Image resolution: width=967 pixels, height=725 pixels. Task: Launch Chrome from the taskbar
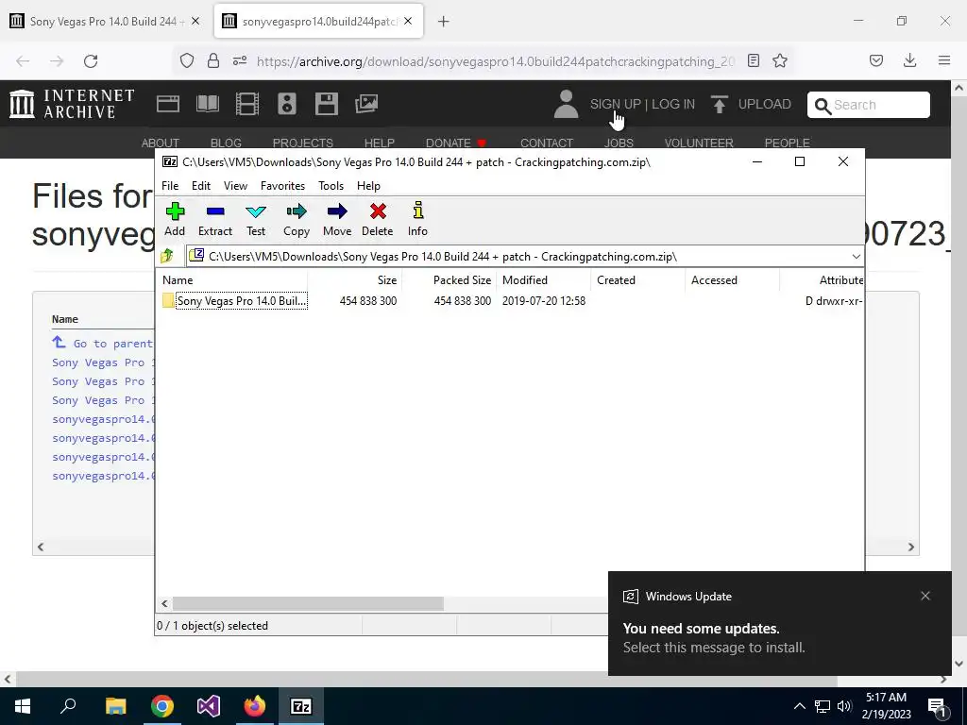(162, 706)
